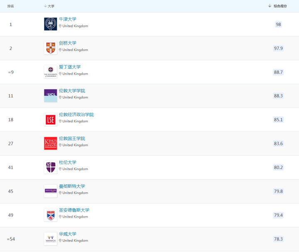Click the score badge 88.7
299x252 pixels.
[278, 72]
